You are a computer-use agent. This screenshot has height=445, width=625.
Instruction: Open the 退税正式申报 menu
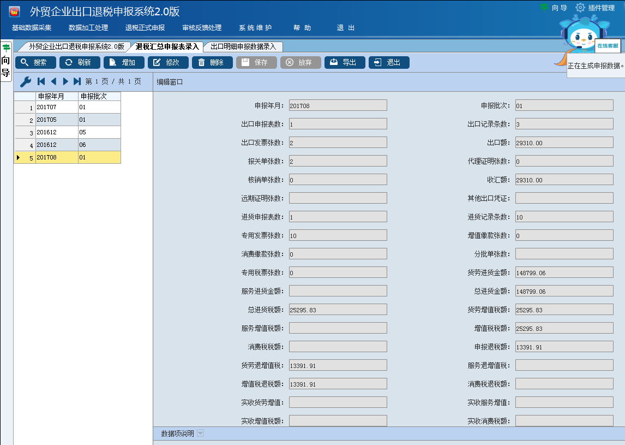(145, 28)
